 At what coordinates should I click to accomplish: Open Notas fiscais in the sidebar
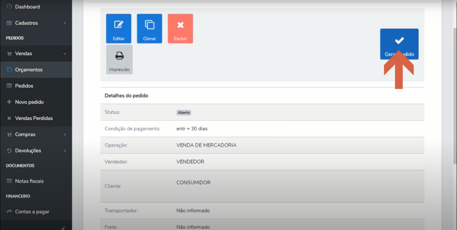coord(36,181)
